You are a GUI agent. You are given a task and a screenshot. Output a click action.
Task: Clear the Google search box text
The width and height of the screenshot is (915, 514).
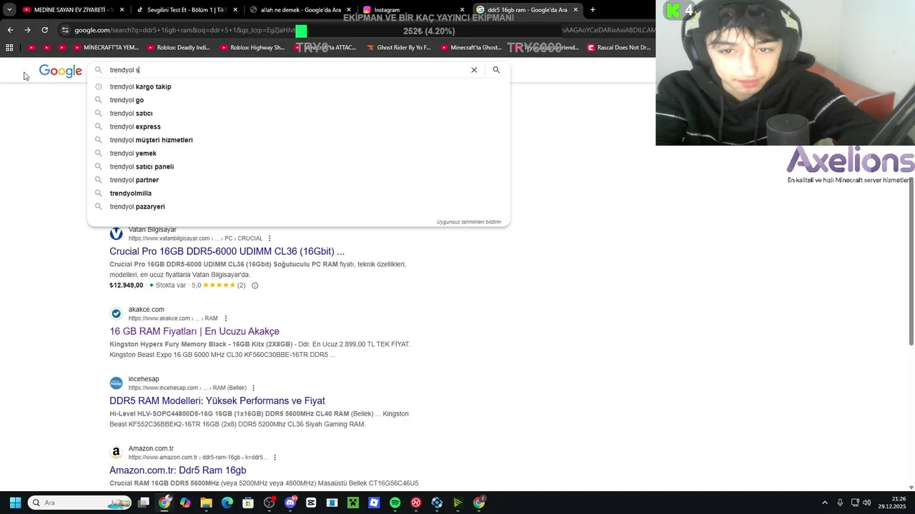474,70
